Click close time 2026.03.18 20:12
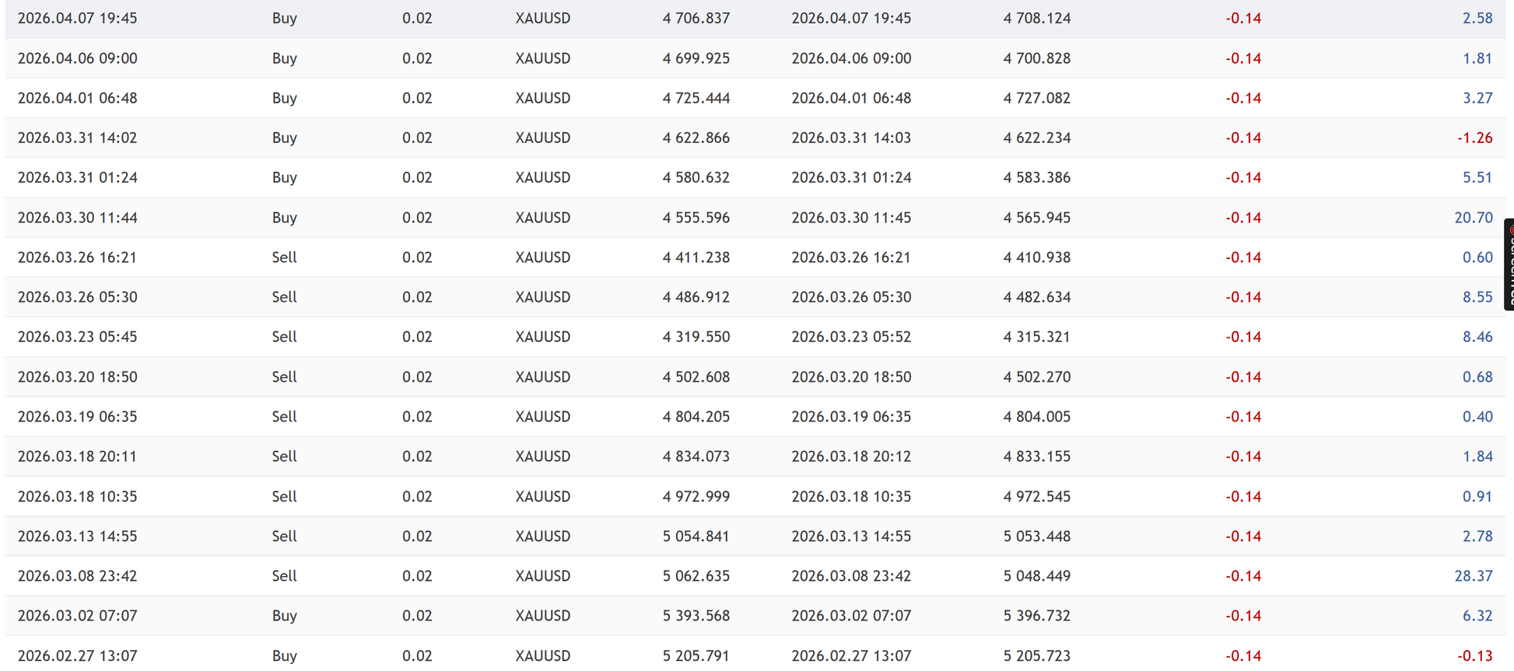 850,456
